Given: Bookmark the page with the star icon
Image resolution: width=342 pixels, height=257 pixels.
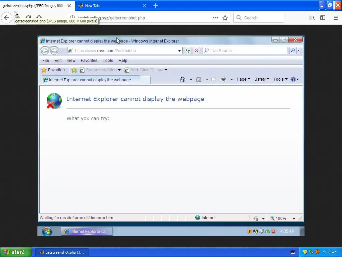Looking at the screenshot, I should pyautogui.click(x=225, y=18).
